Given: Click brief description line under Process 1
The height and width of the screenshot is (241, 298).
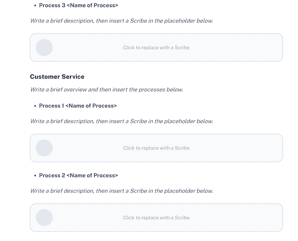Looking at the screenshot, I should [x=122, y=121].
